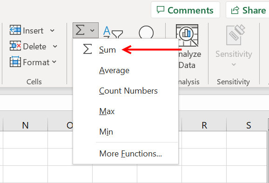The image size is (269, 183).
Task: Open the Analyze Data icon
Action: tap(187, 35)
